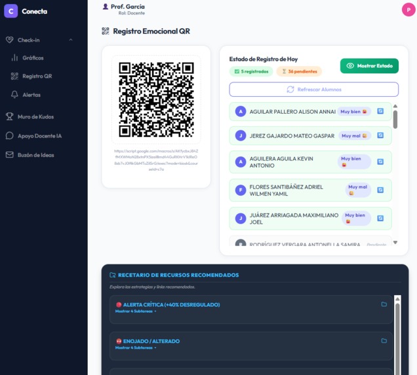
Task: Reset status for AGUILERA AGUILA KEVIN ANTONIO
Action: pyautogui.click(x=380, y=162)
